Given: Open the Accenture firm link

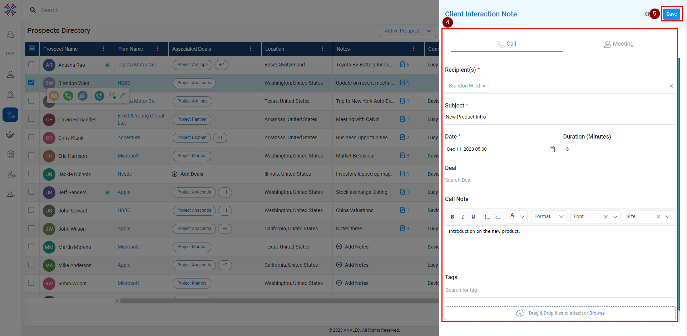Looking at the screenshot, I should 129,137.
